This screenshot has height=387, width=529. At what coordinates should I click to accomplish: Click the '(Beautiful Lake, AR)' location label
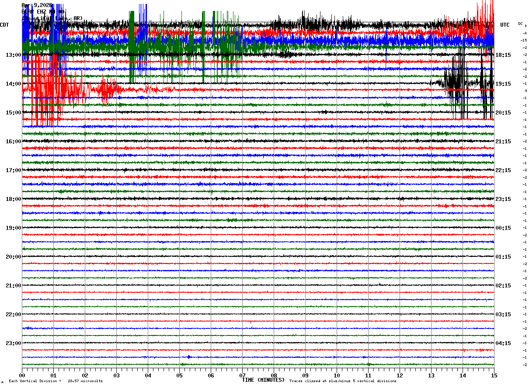coord(52,18)
